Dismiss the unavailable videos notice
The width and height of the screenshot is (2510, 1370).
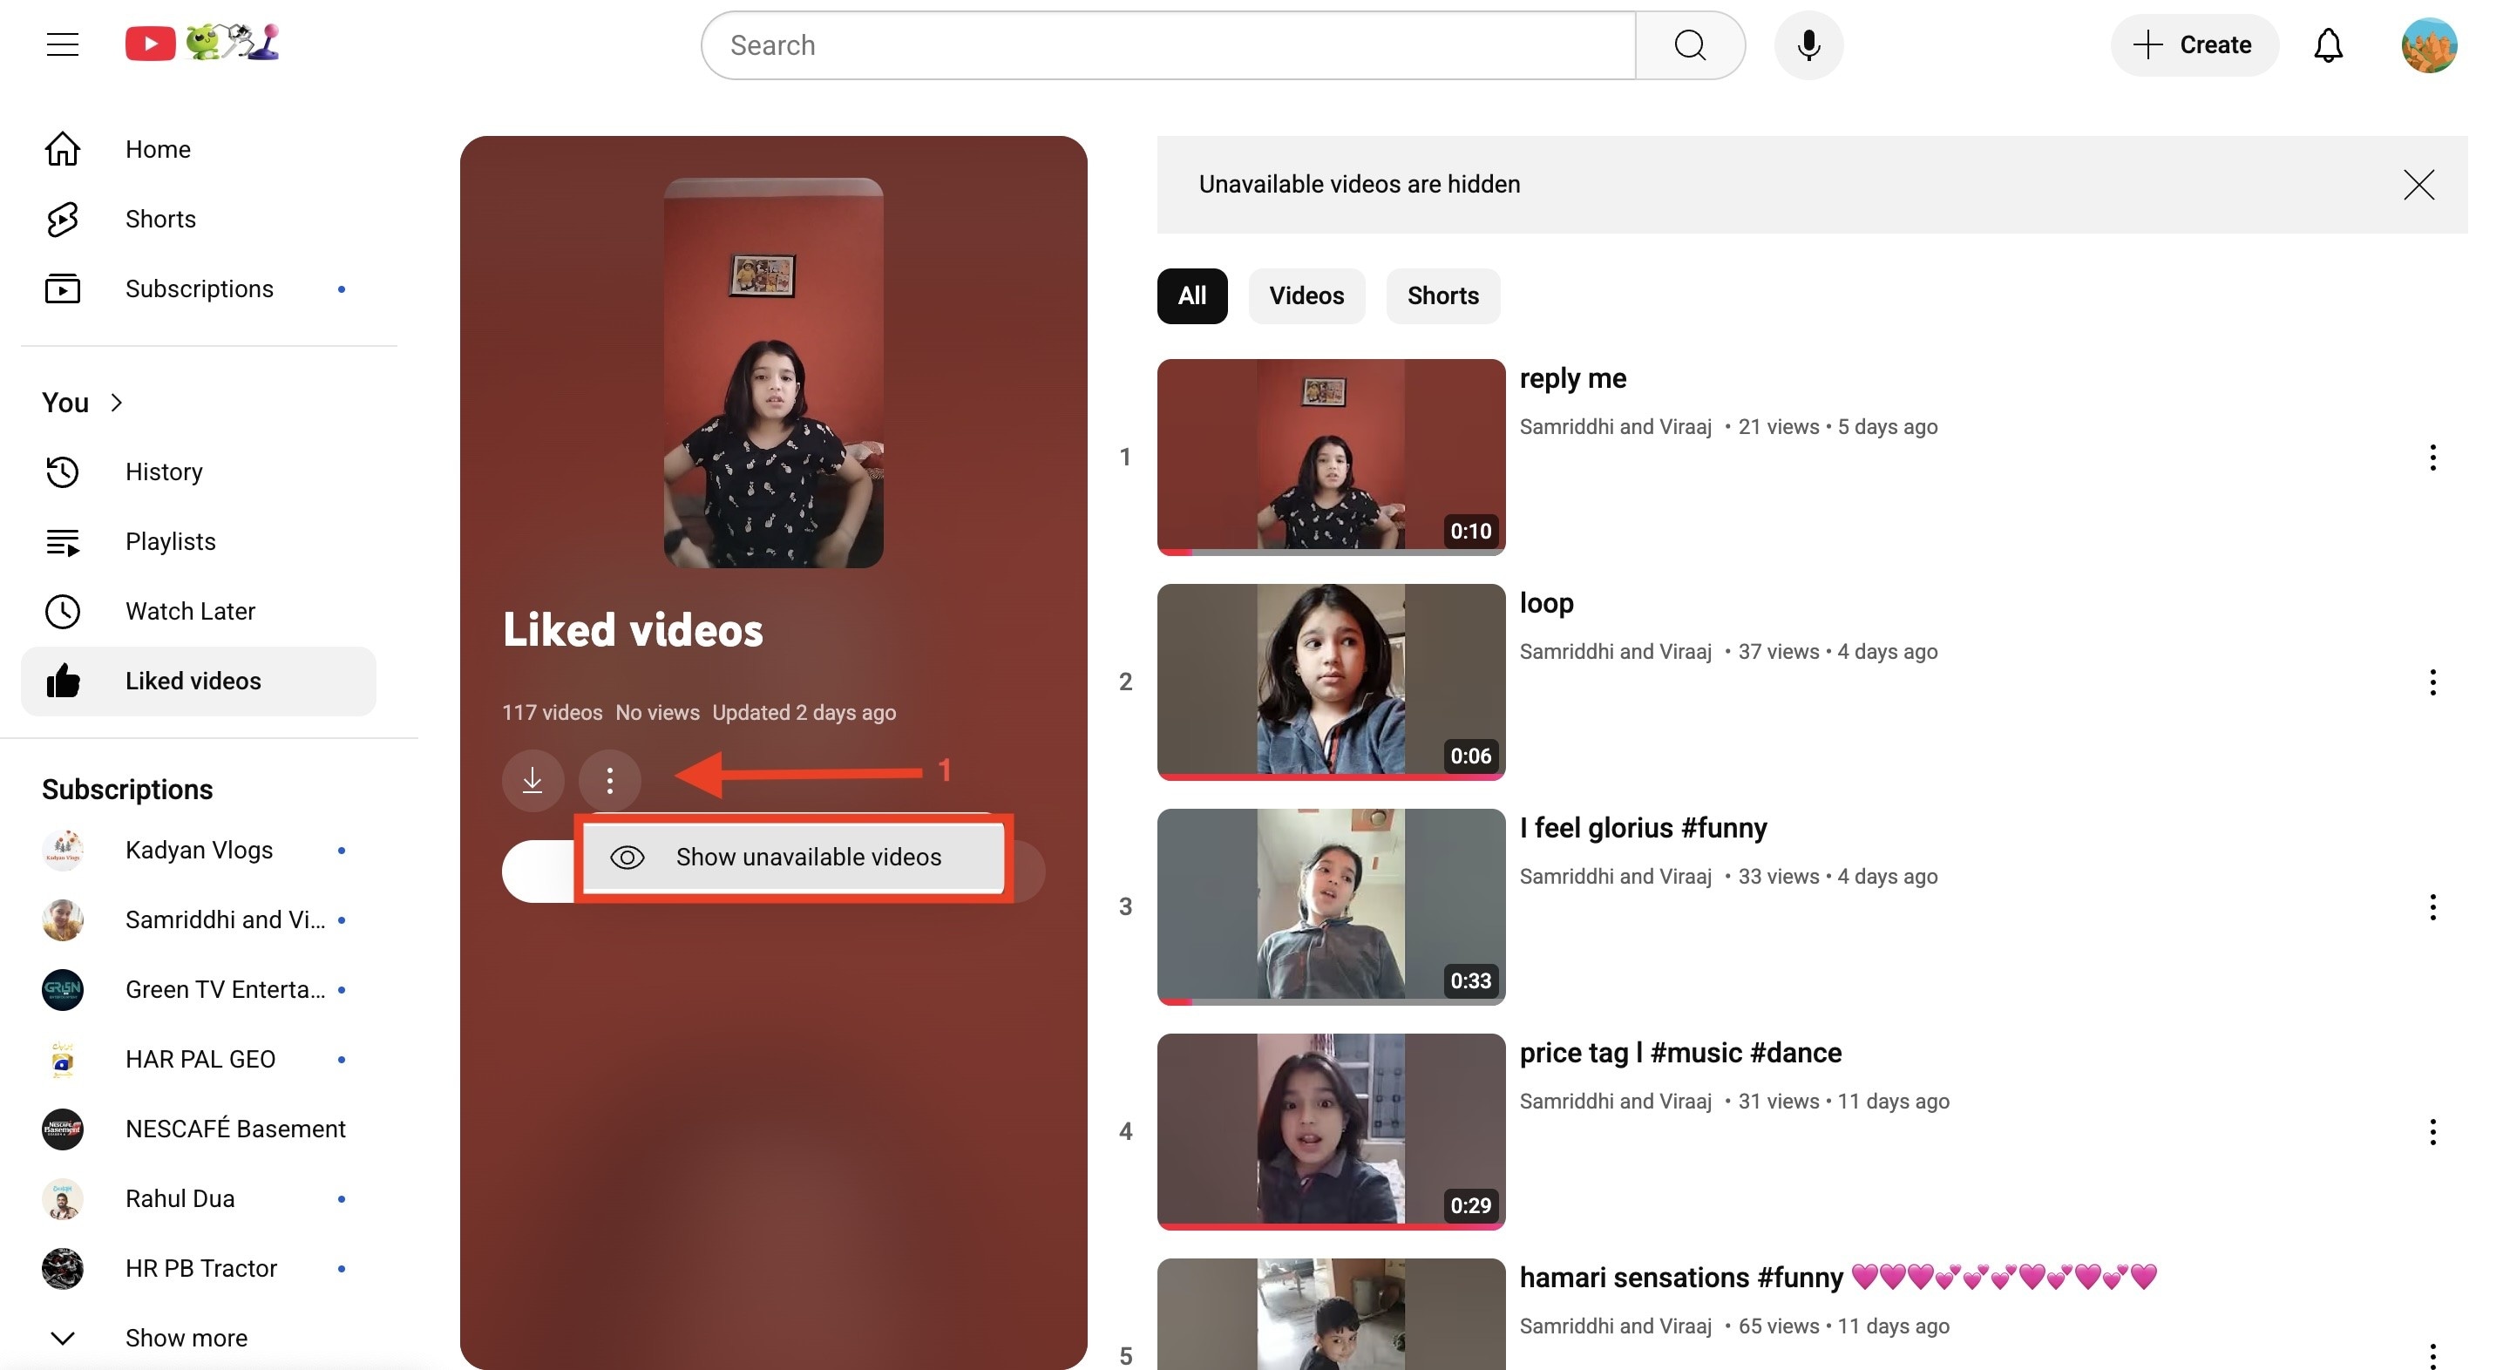pos(2418,184)
